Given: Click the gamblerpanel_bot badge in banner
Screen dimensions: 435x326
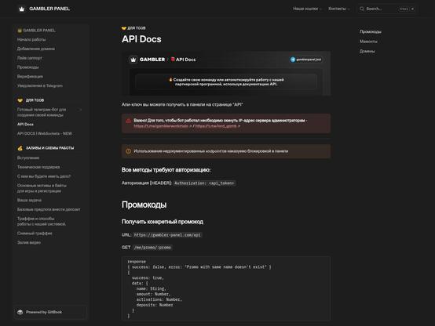Looking at the screenshot, I should pos(306,60).
